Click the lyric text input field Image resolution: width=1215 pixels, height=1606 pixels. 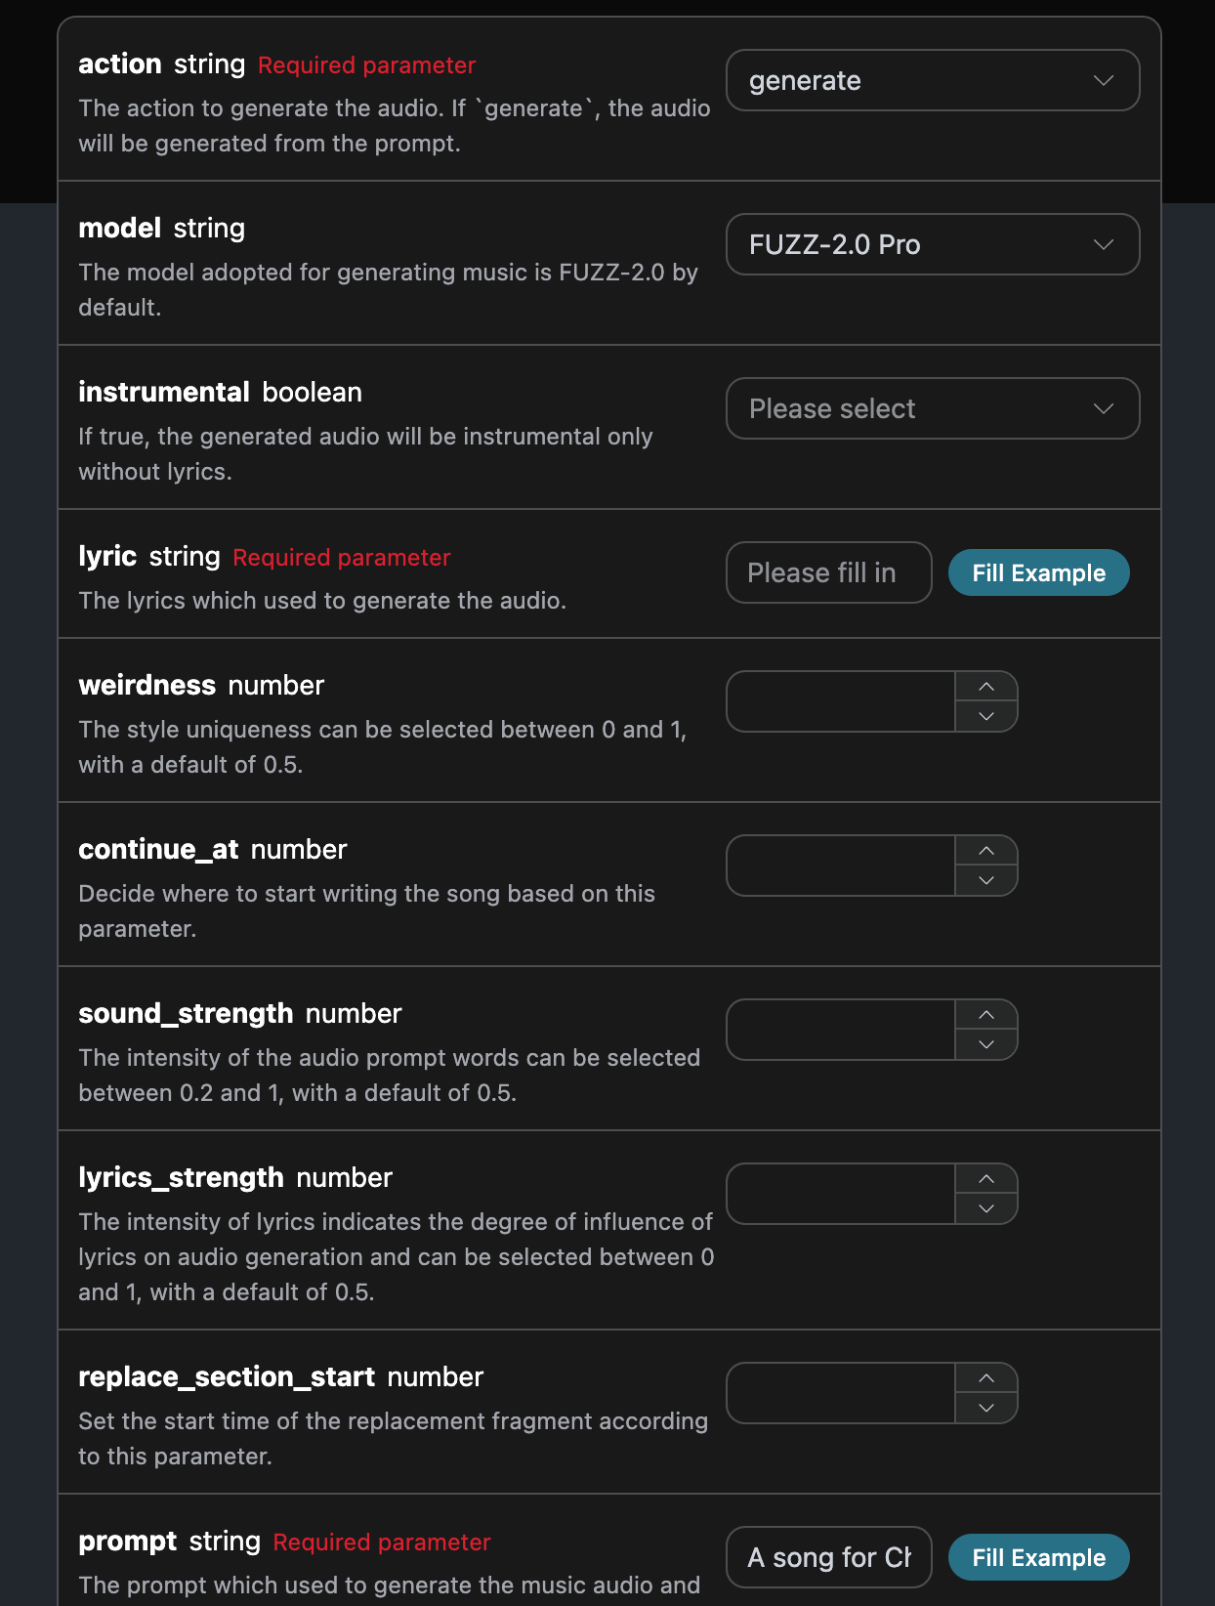click(x=828, y=572)
